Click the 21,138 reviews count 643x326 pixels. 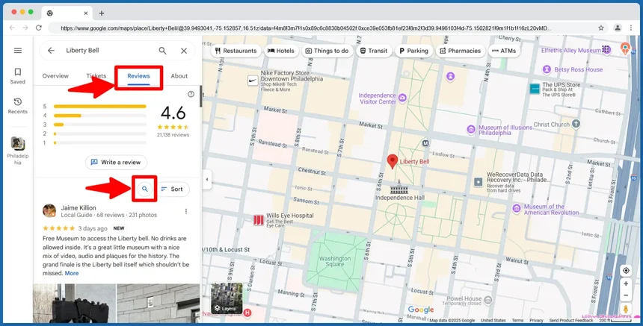173,134
